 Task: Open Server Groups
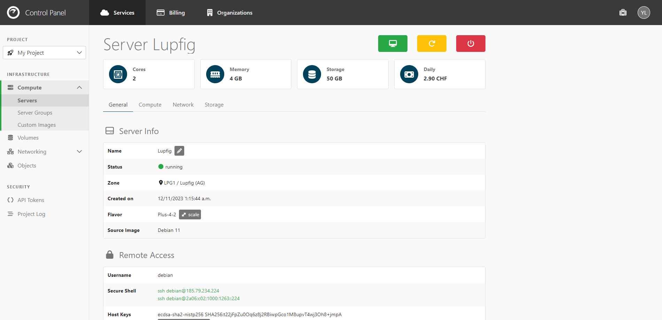click(x=44, y=112)
